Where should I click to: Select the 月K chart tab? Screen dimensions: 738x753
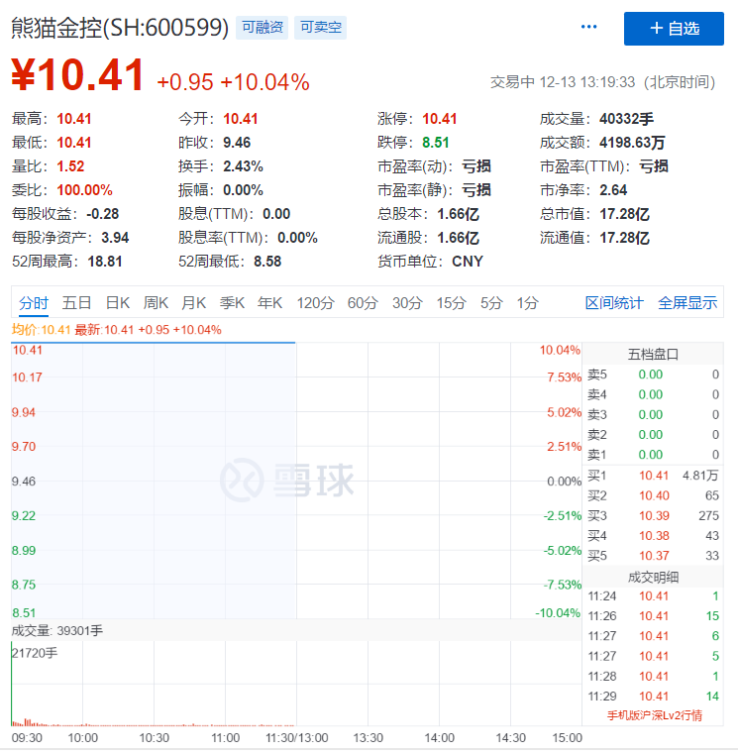[x=194, y=303]
